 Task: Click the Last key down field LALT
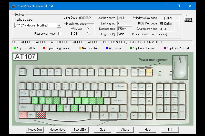tap(124, 18)
